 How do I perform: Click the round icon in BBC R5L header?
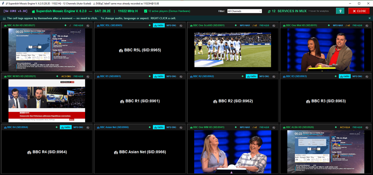point(181,26)
